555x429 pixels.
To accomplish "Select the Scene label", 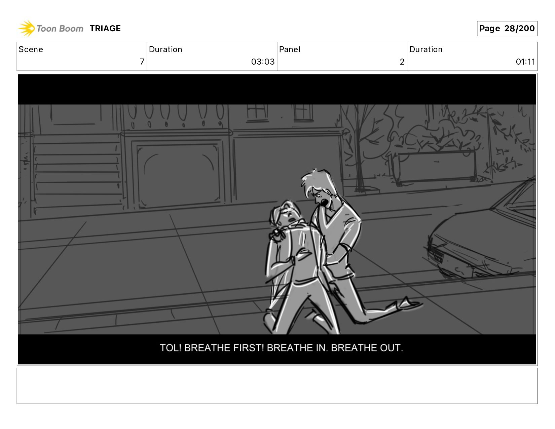I will pos(31,49).
